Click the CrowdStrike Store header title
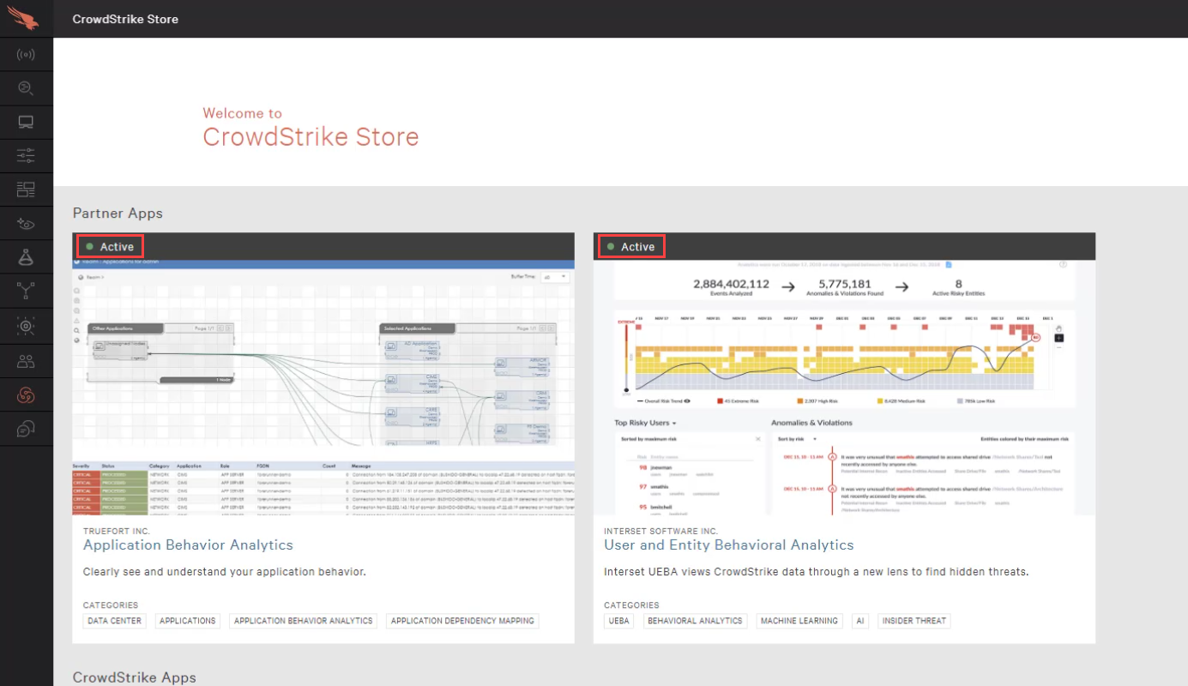This screenshot has width=1188, height=686. [125, 19]
